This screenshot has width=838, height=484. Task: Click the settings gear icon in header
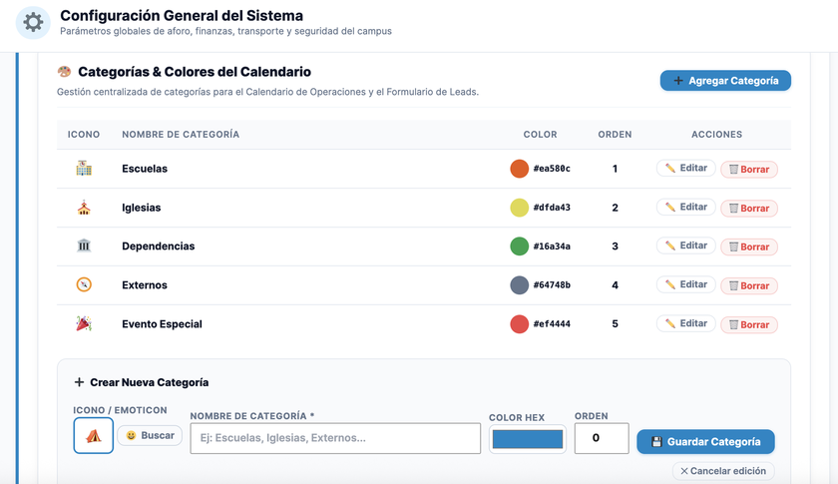point(33,23)
